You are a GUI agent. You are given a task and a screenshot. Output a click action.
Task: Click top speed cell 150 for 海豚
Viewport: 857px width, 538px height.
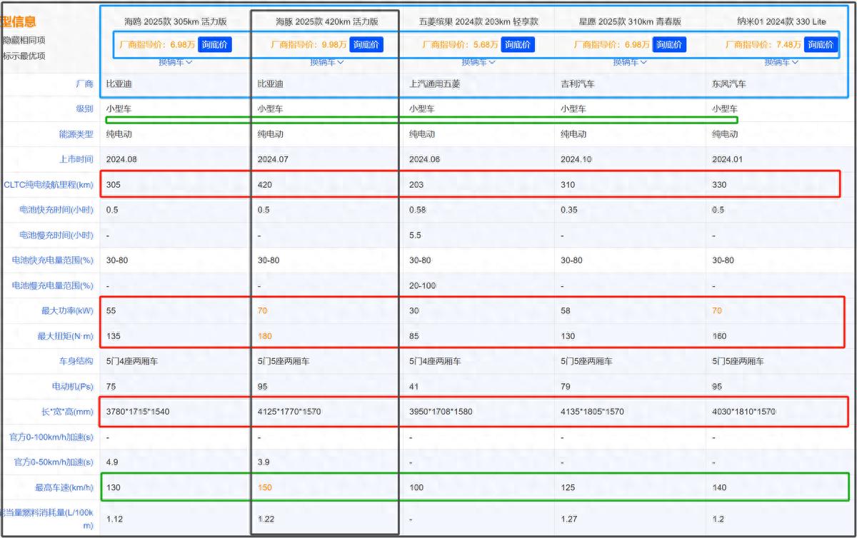click(265, 487)
